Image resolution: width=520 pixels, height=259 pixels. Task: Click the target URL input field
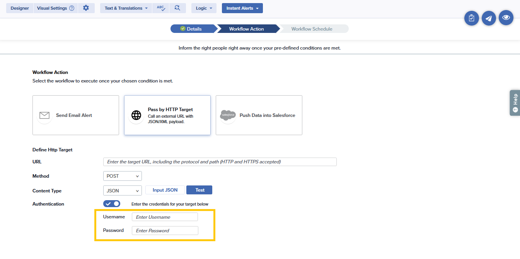click(220, 162)
